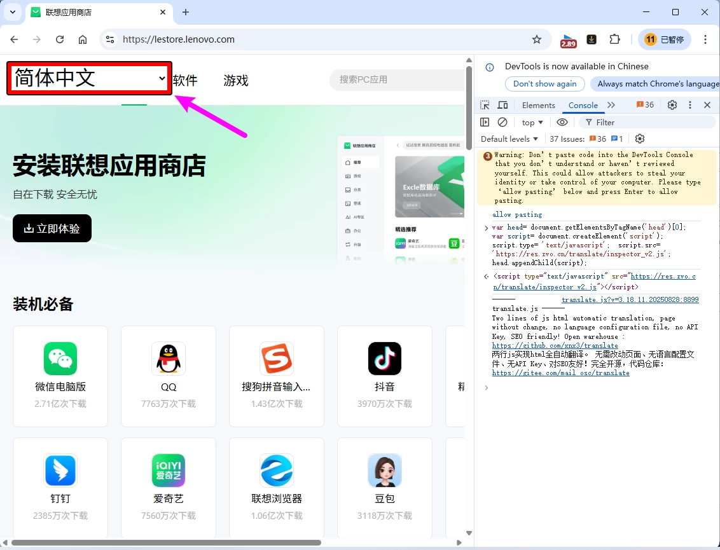This screenshot has width=720, height=550.
Task: Click the 36 issues badge in DevTools toolbar
Action: (645, 105)
